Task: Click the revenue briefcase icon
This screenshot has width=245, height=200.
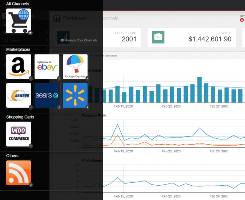Action: point(158,37)
